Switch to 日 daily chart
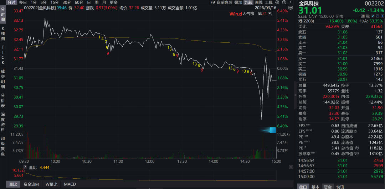The width and height of the screenshot is (385, 189). pyautogui.click(x=89, y=2)
